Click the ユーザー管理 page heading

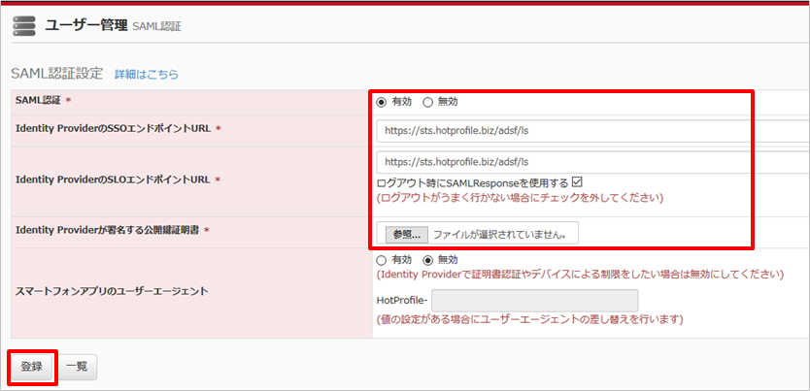(85, 25)
